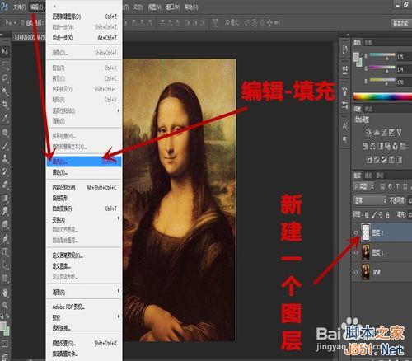Open the Move tool preset picker arrow

(x=15, y=23)
